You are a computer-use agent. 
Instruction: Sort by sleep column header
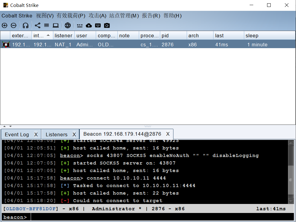(x=270, y=35)
